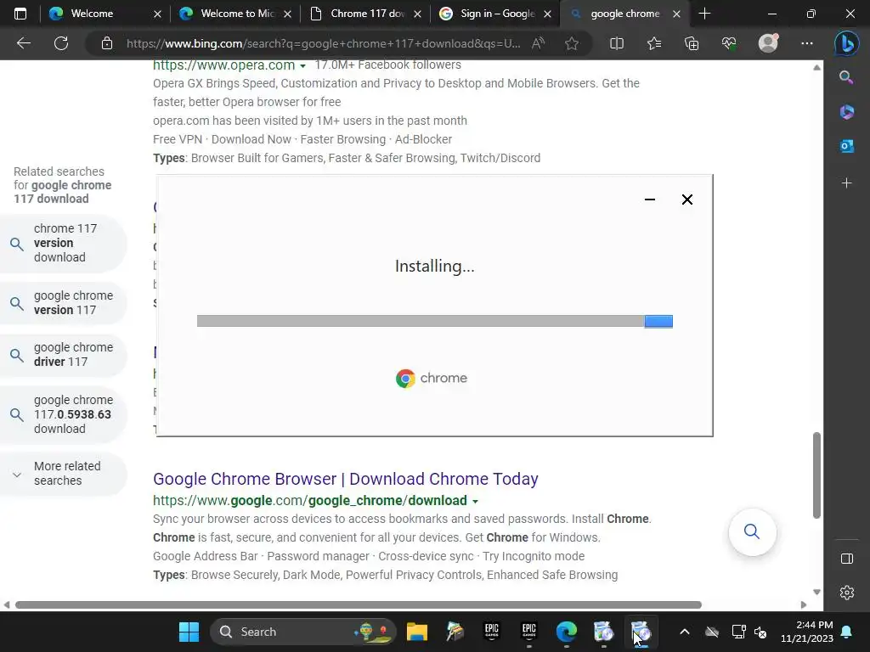The height and width of the screenshot is (652, 870).
Task: Open Outlook in the sidebar
Action: (x=847, y=146)
